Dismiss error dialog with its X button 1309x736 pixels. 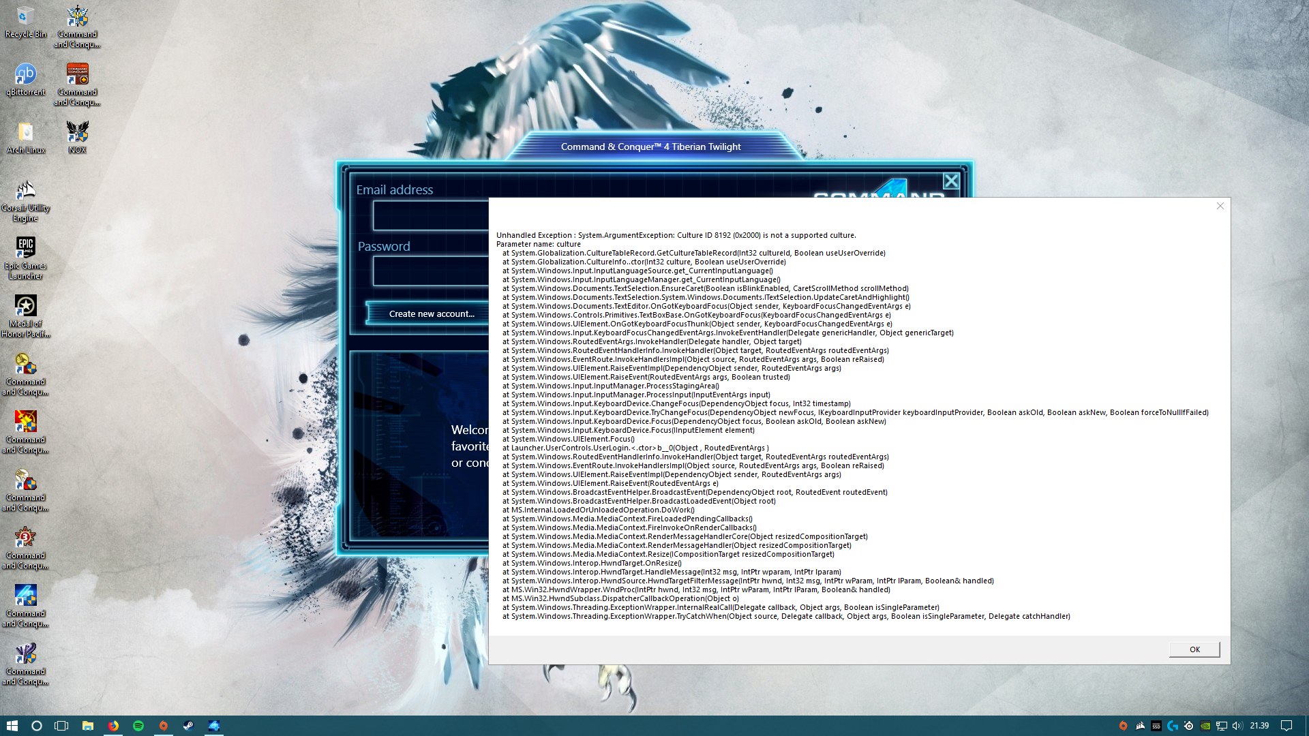pos(1220,206)
